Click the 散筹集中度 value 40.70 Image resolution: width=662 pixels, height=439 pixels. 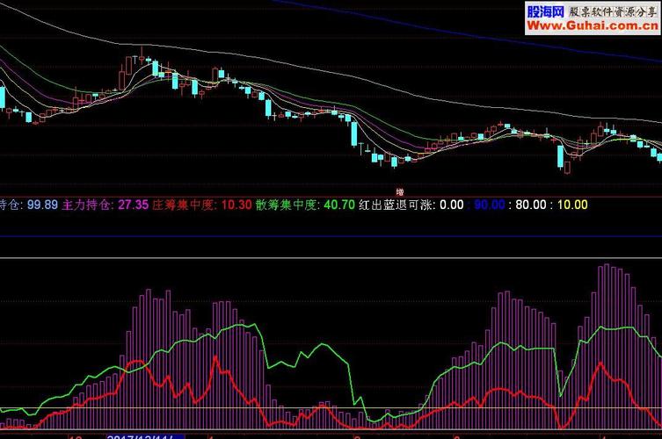(x=339, y=205)
